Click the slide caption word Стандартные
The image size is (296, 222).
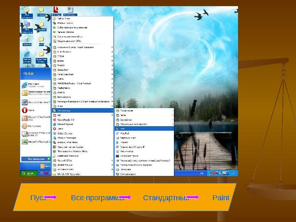point(166,198)
